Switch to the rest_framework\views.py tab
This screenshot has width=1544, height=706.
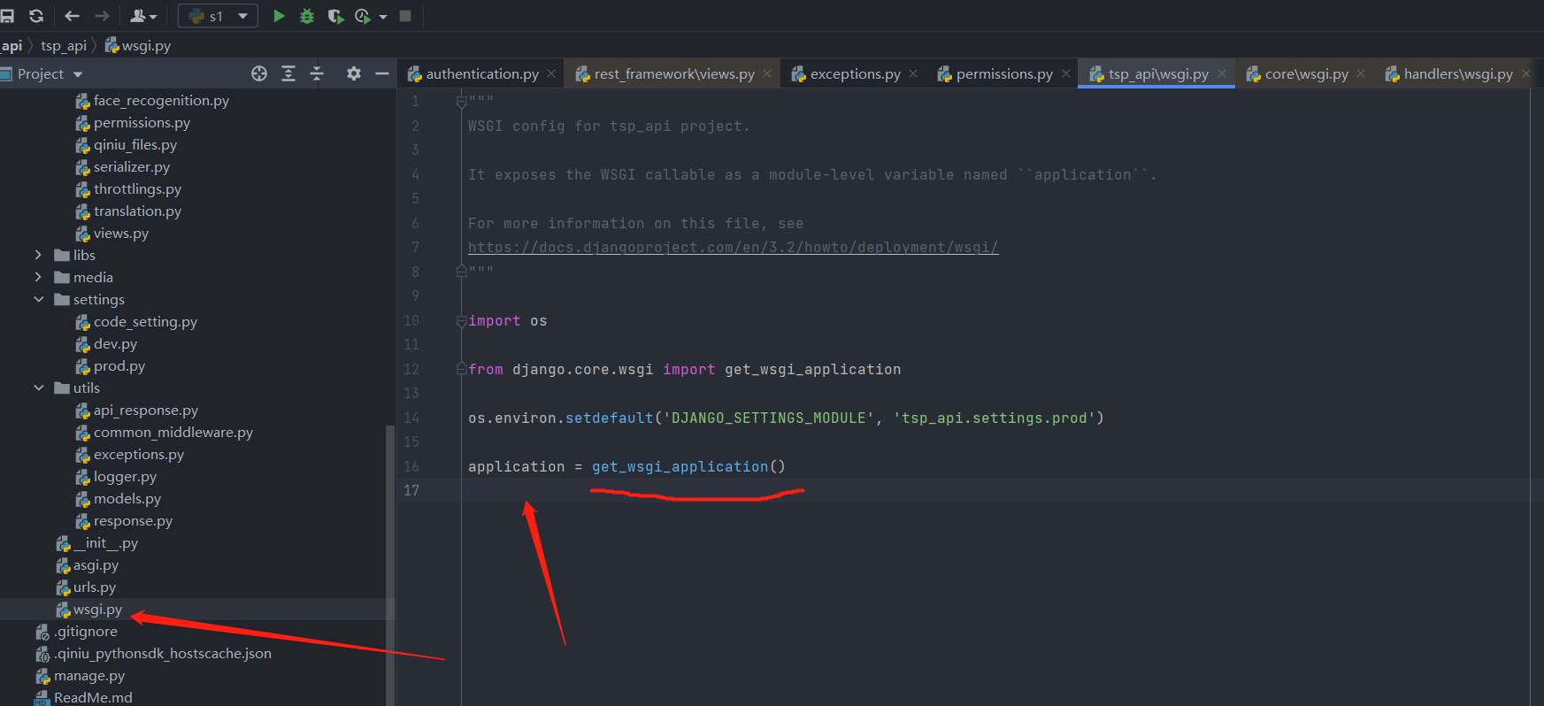pyautogui.click(x=674, y=74)
